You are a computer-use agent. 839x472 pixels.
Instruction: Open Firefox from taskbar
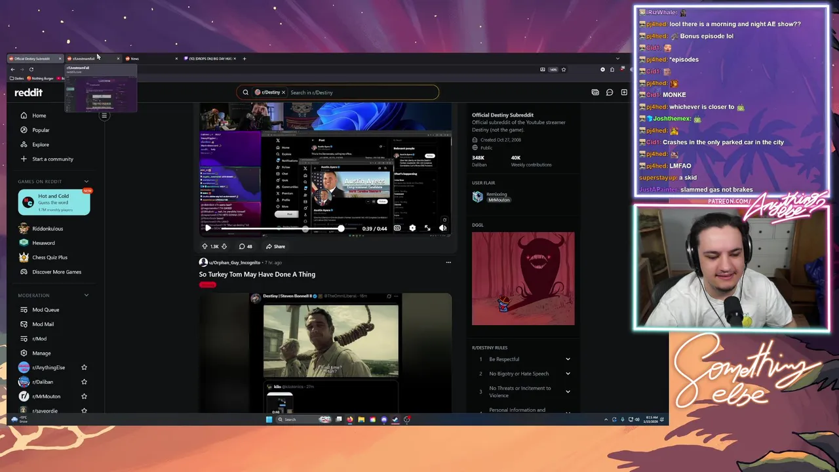[350, 420]
